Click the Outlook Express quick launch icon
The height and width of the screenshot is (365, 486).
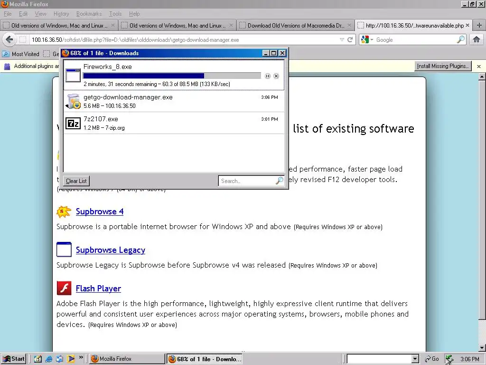point(60,359)
